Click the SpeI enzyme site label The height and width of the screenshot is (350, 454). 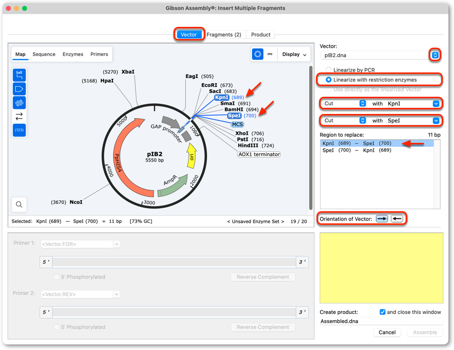[234, 115]
